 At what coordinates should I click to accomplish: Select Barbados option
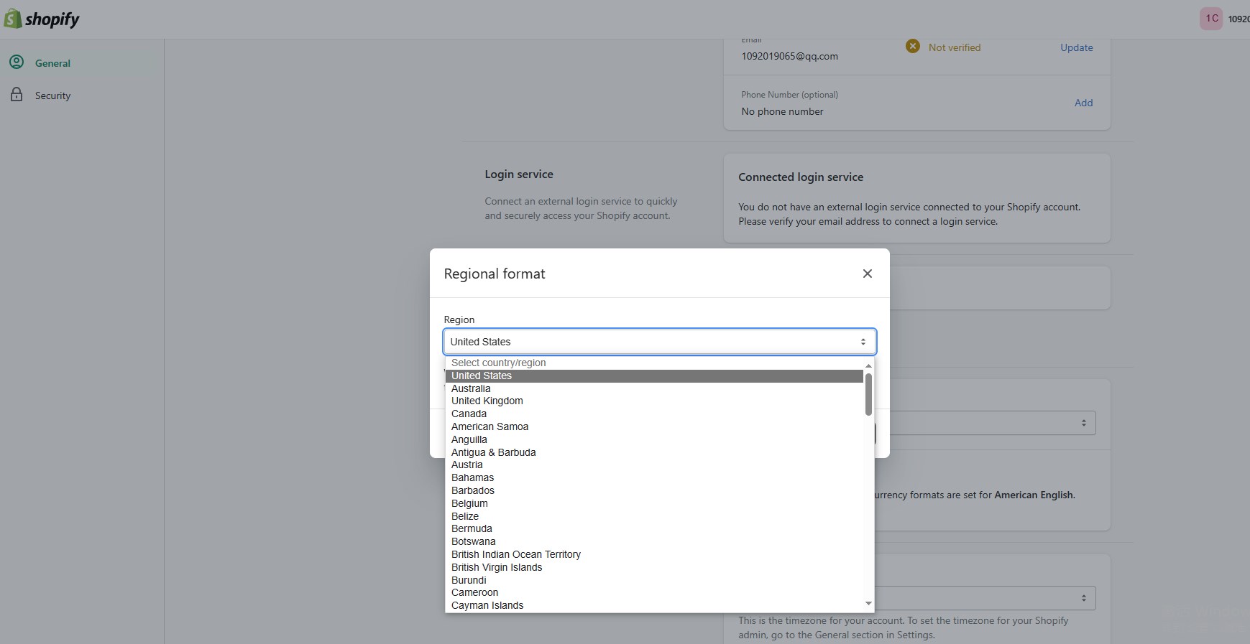coord(654,490)
